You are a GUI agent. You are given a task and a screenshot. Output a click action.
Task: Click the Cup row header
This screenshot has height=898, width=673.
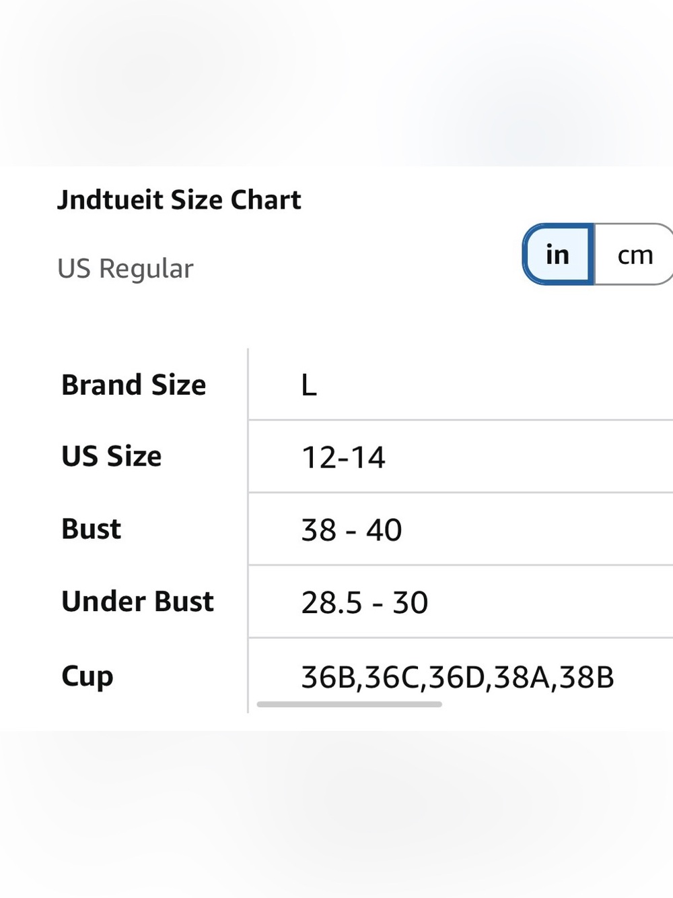click(x=87, y=676)
